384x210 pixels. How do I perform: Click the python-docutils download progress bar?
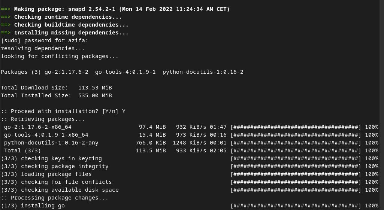pyautogui.click(x=296, y=143)
